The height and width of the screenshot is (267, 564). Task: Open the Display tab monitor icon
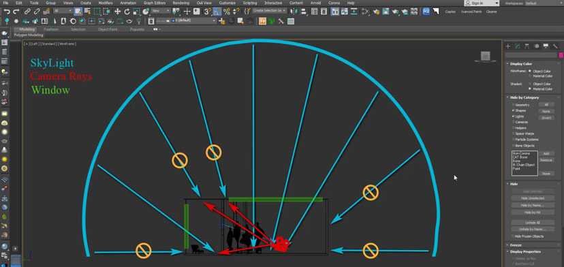tap(546, 46)
